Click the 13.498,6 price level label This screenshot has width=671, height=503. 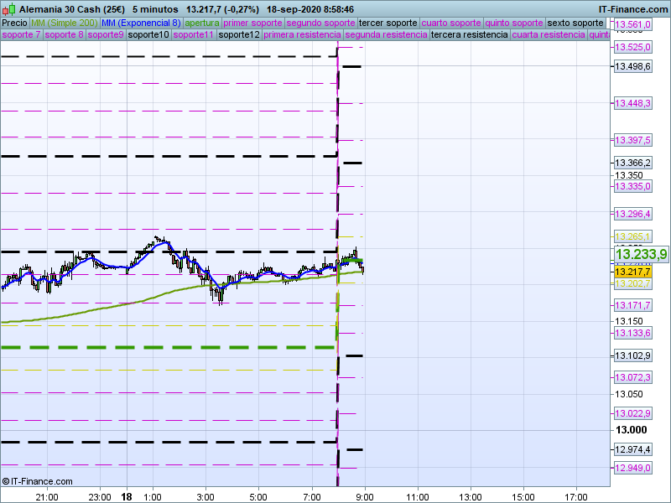pos(632,66)
